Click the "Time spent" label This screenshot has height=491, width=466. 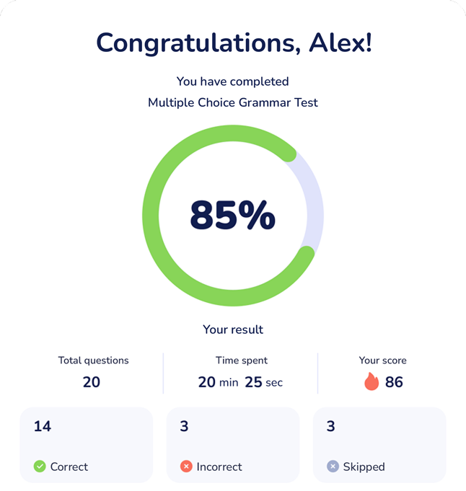(241, 360)
